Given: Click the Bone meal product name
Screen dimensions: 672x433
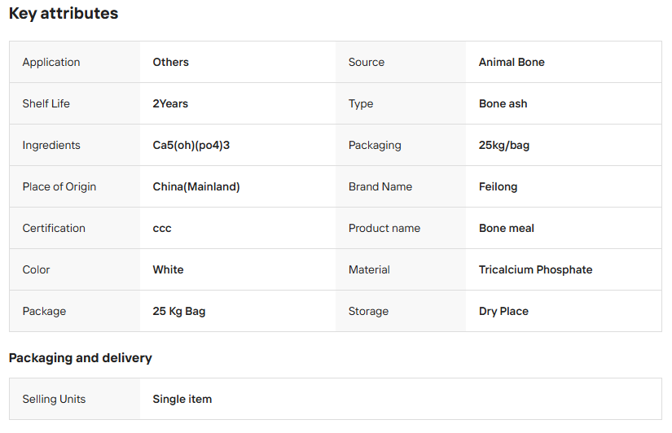Looking at the screenshot, I should tap(506, 228).
